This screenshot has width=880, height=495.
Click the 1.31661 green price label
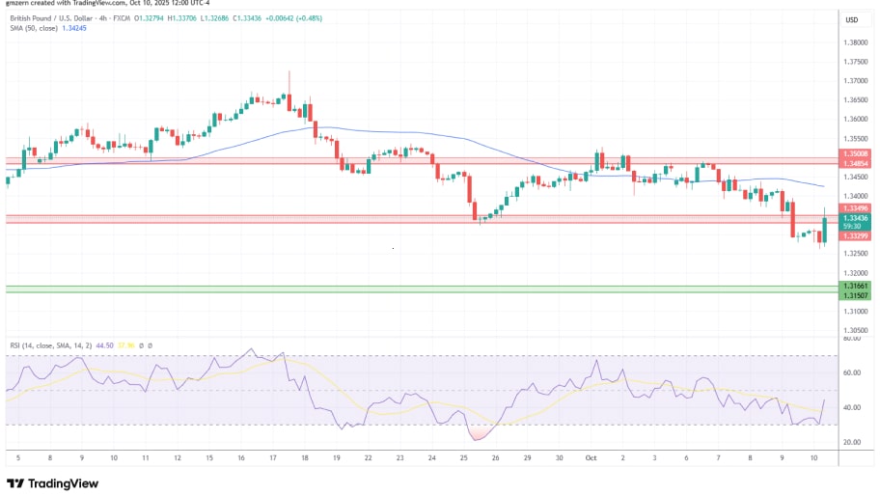pos(855,286)
